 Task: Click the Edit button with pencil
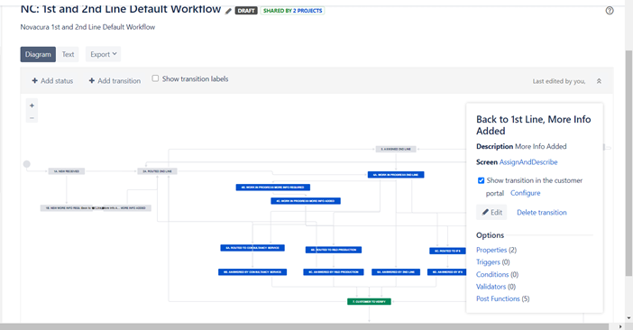tap(491, 212)
